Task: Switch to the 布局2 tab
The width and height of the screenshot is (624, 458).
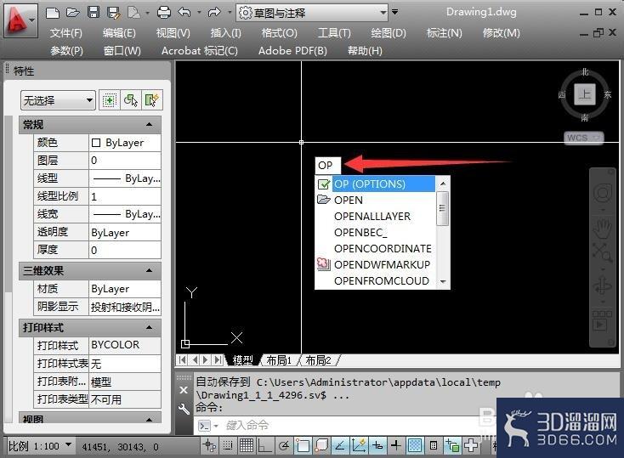Action: coord(318,360)
